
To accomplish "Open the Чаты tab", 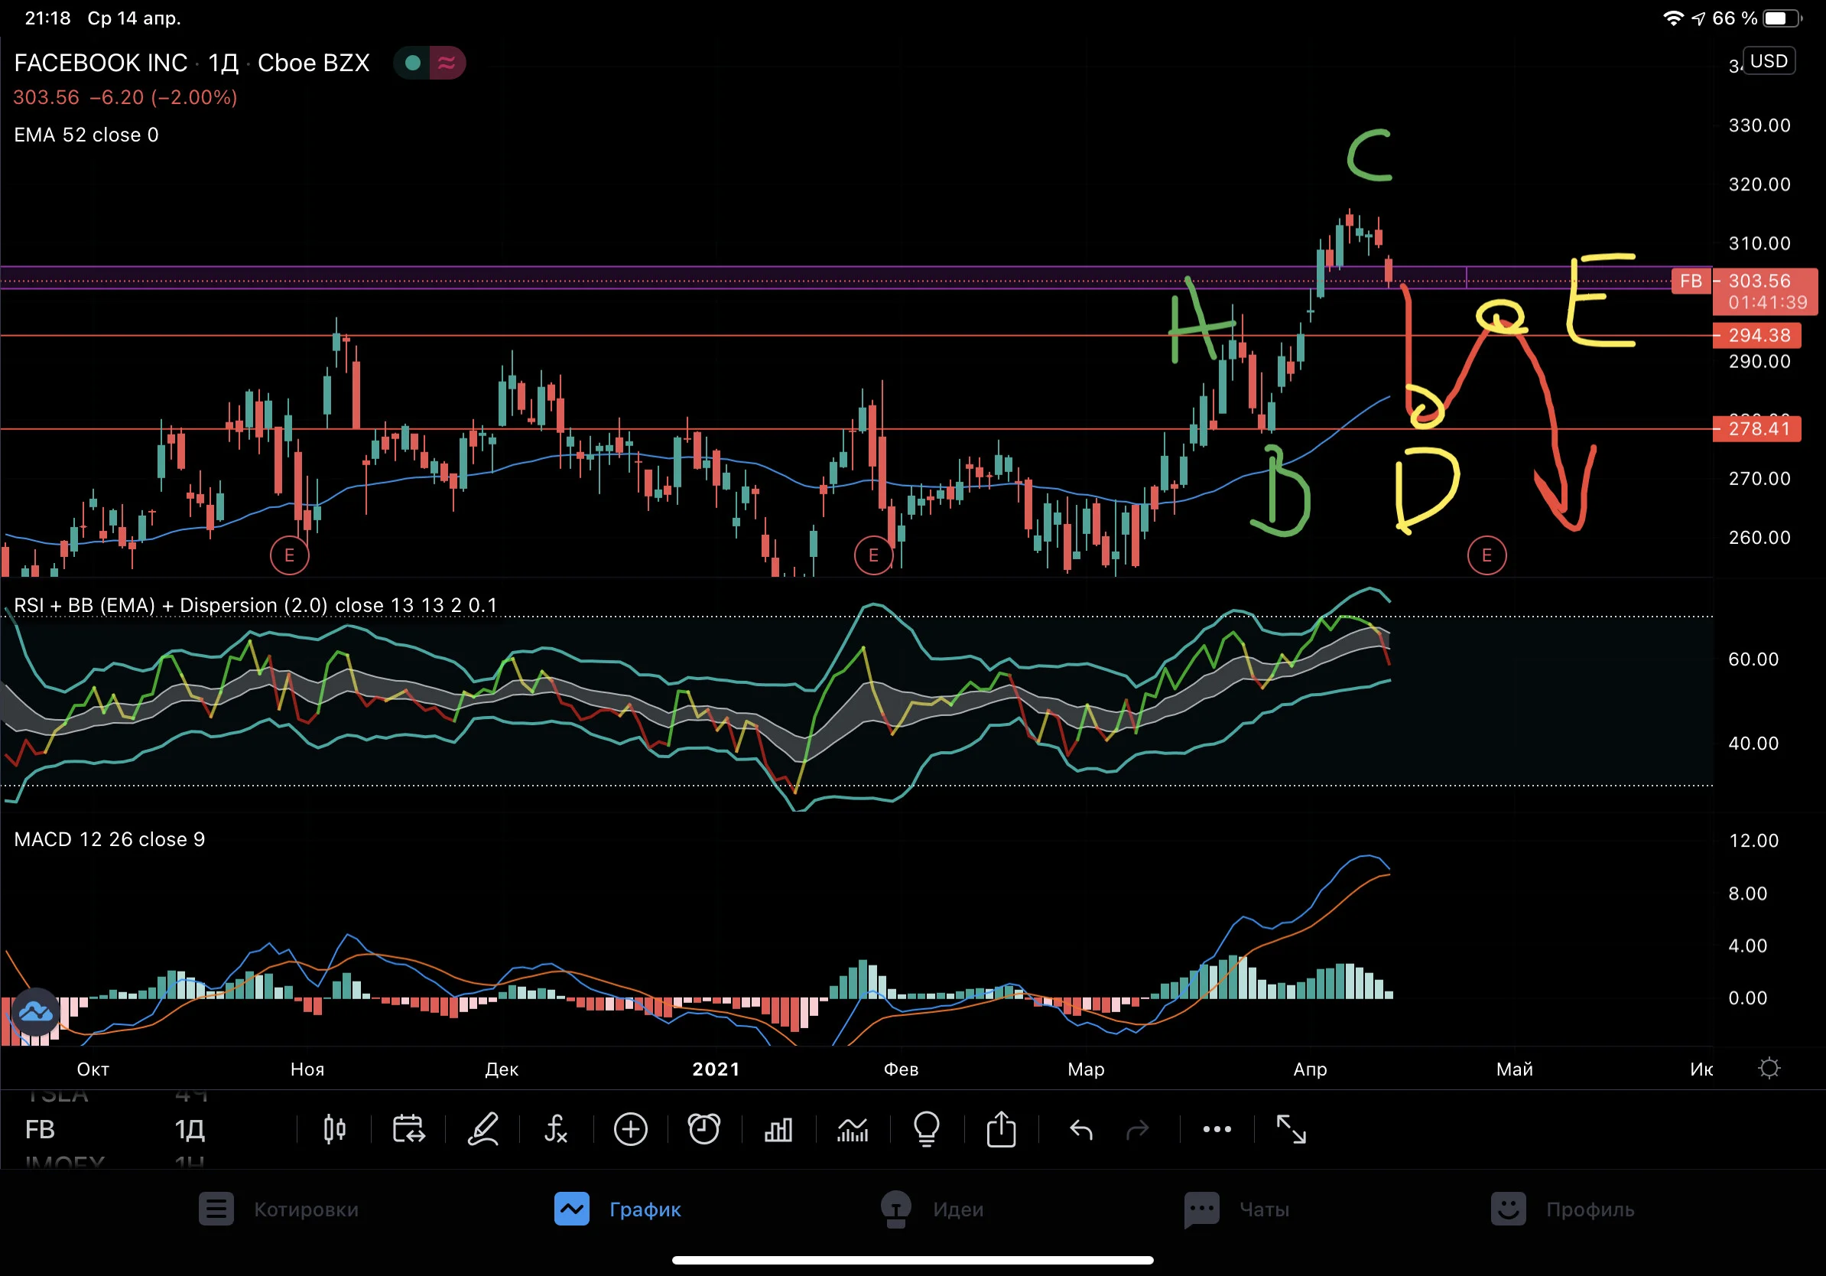I will [1236, 1209].
